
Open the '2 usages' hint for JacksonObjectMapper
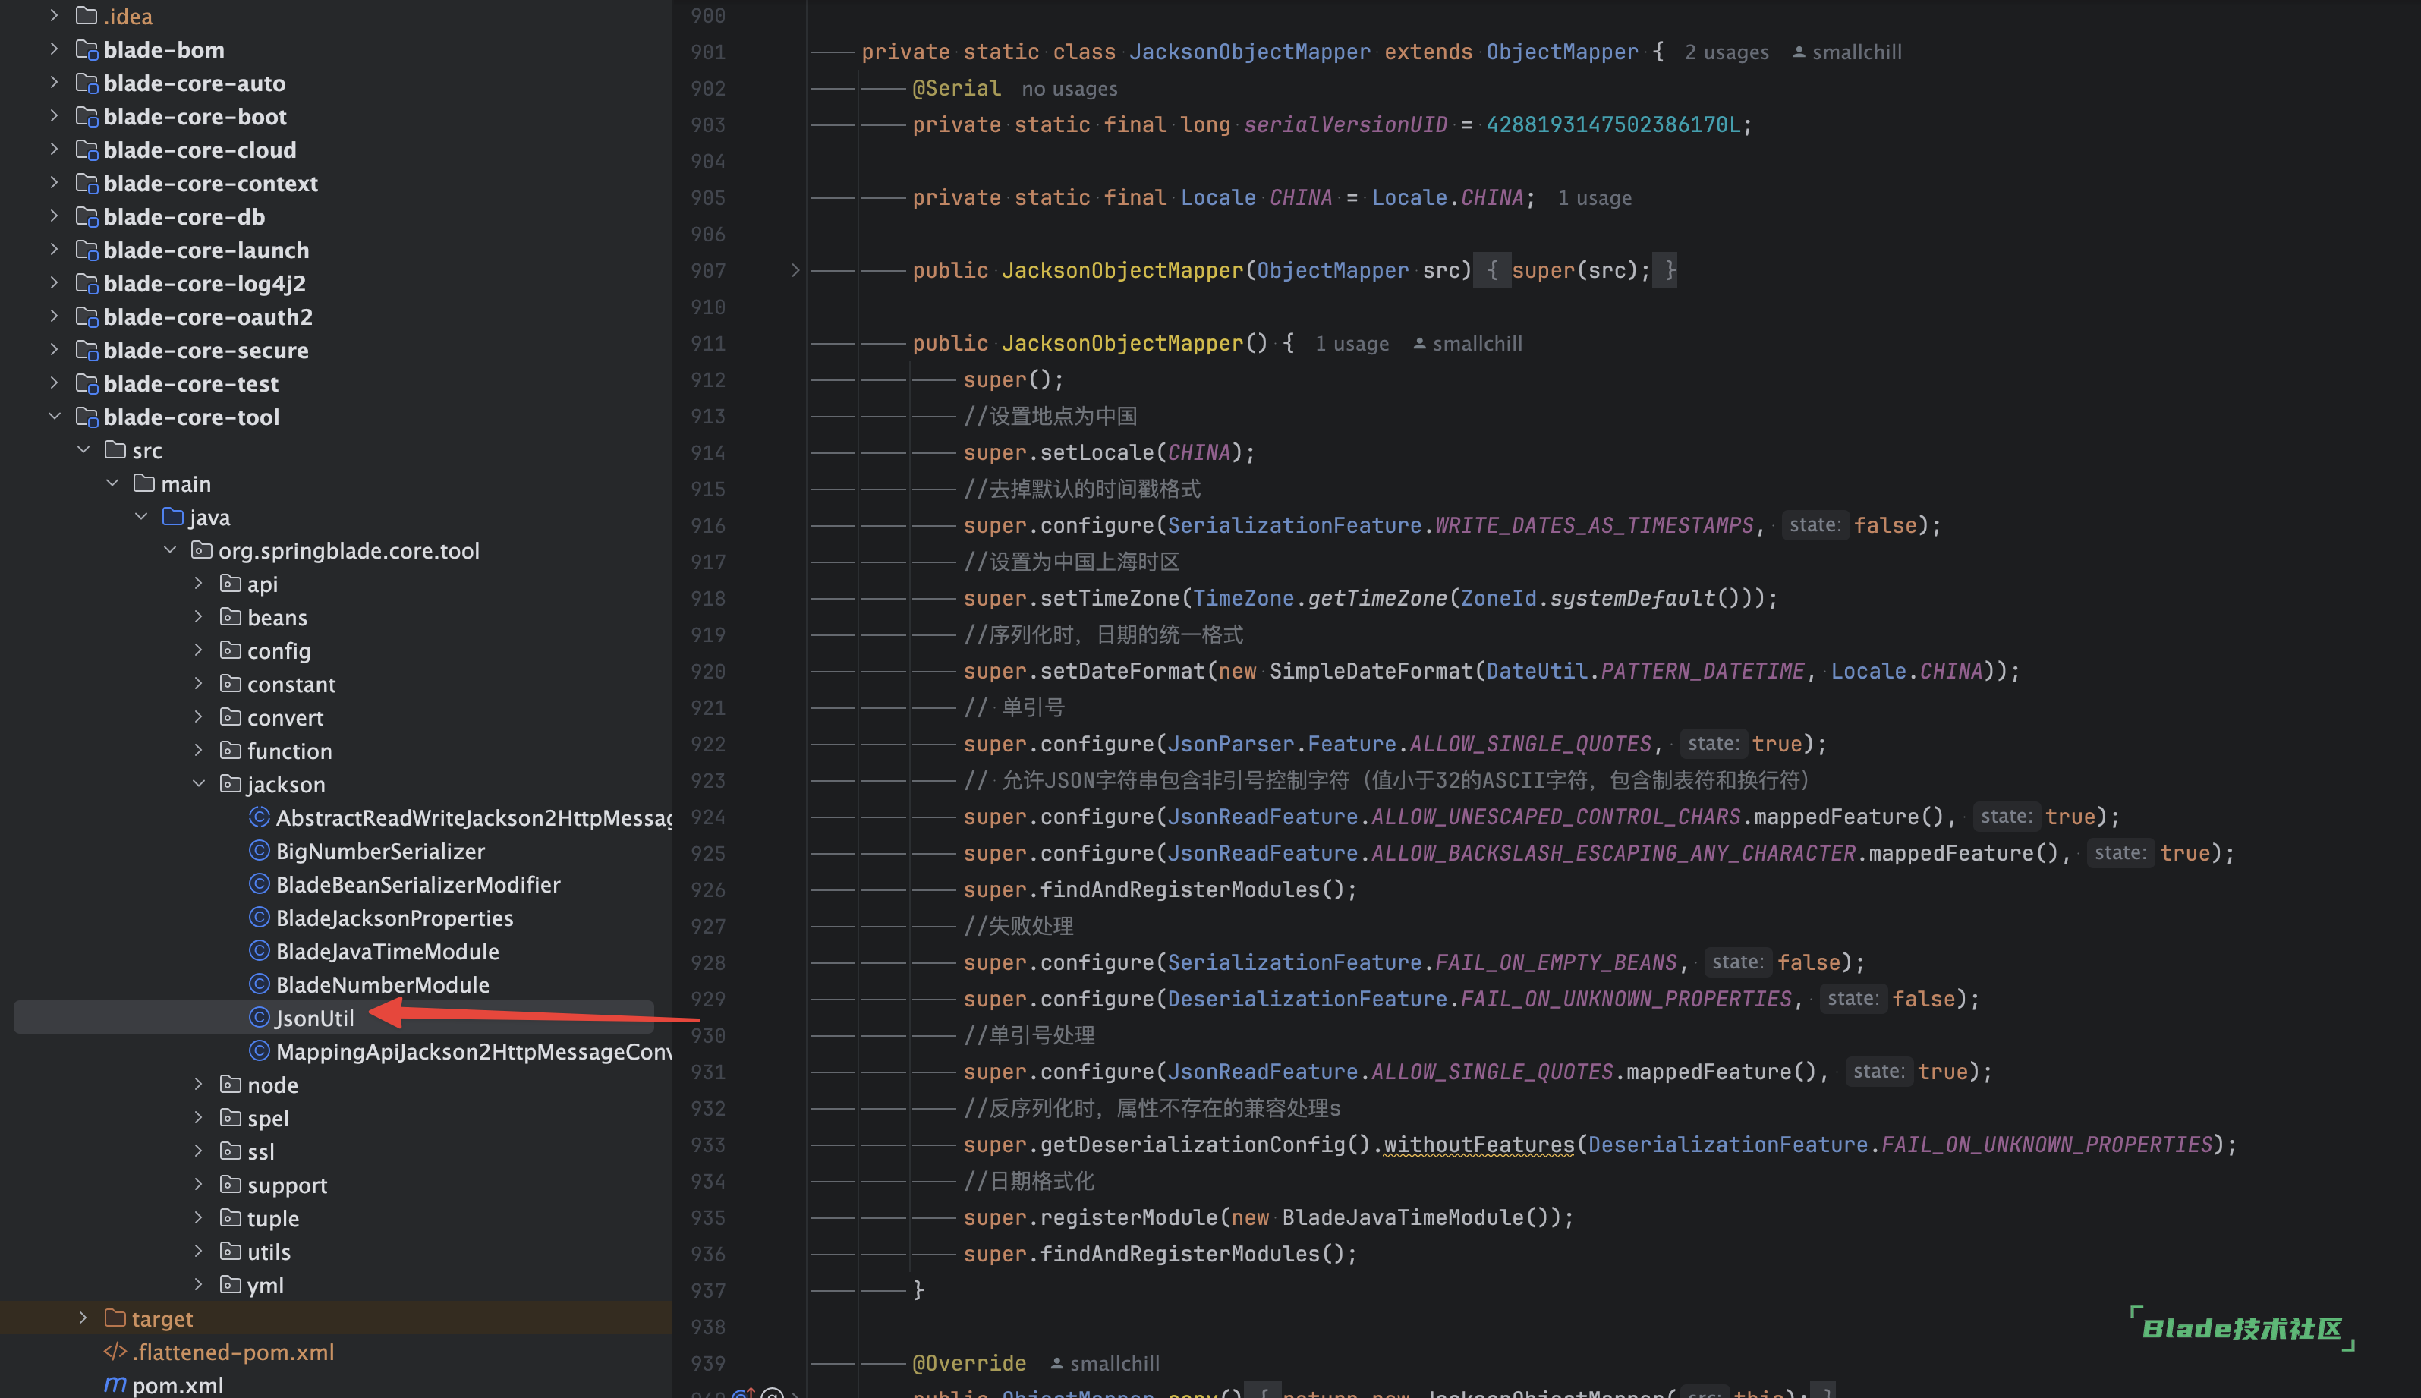point(1726,53)
